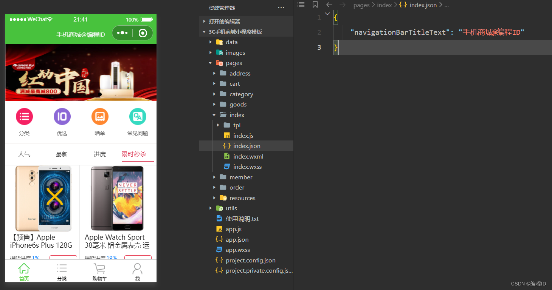The width and height of the screenshot is (552, 290).
Task: Click the index.wxml file icon
Action: tap(227, 156)
